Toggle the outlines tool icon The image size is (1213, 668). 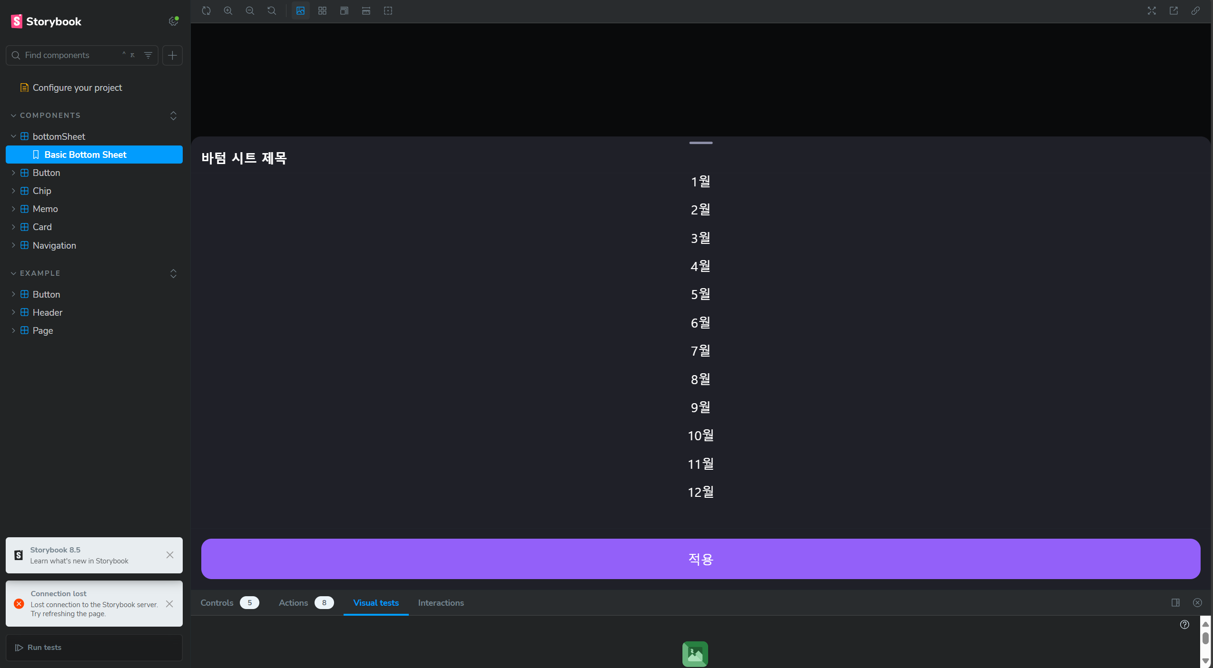coord(388,10)
